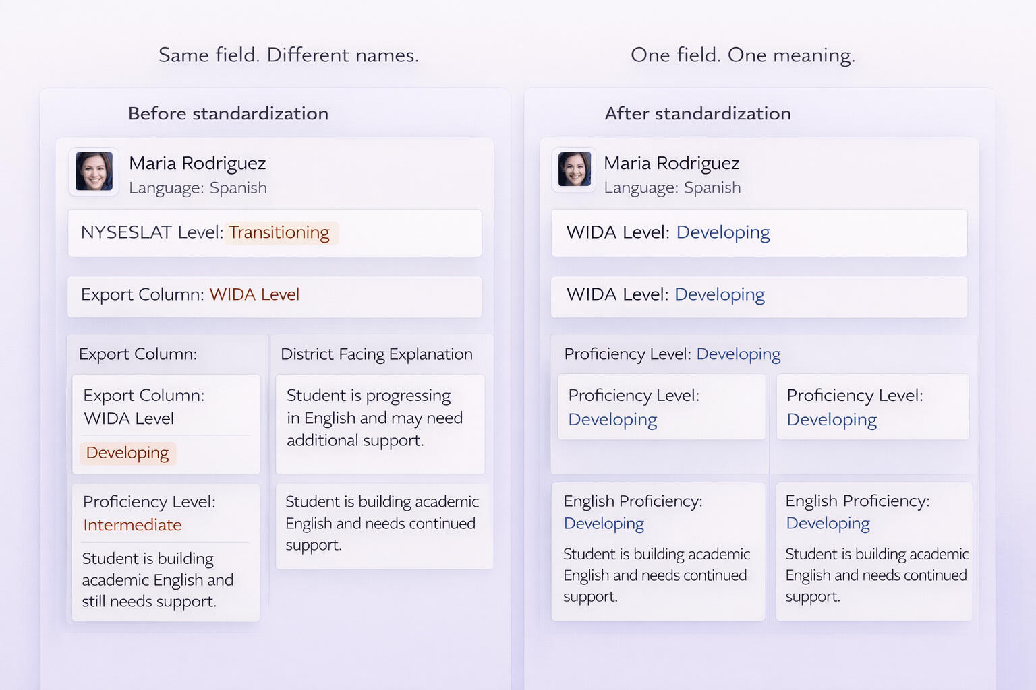Image resolution: width=1036 pixels, height=690 pixels.
Task: Click the 'One field. One meaning.' heading
Action: [743, 55]
